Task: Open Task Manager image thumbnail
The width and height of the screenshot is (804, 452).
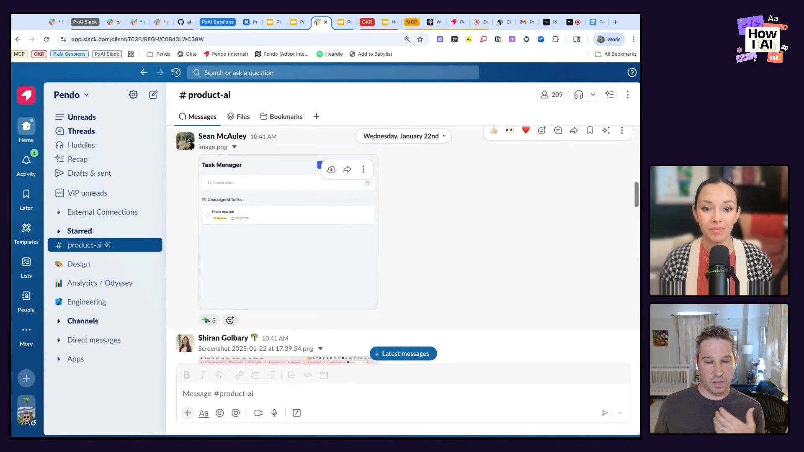Action: click(288, 232)
